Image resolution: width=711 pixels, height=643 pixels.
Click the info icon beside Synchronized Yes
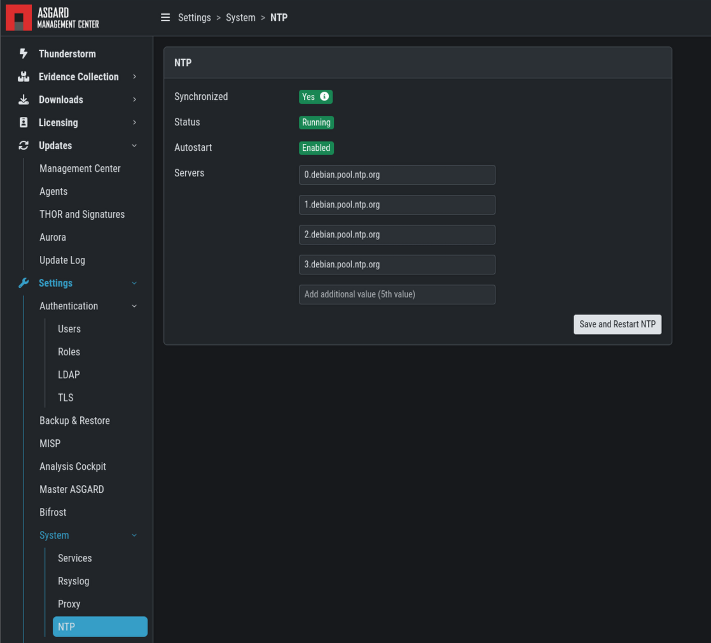(x=324, y=97)
